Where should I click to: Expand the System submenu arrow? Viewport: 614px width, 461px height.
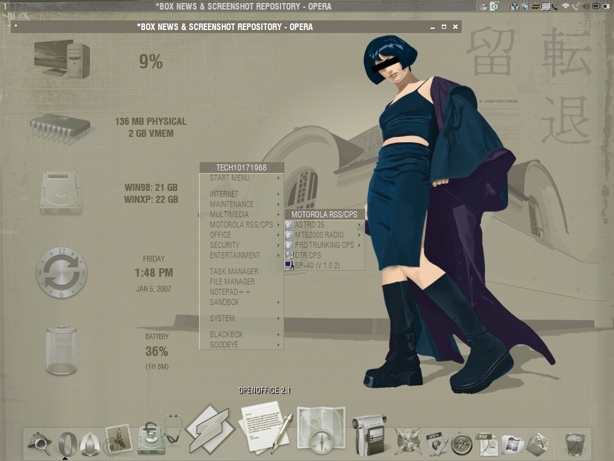[x=278, y=318]
